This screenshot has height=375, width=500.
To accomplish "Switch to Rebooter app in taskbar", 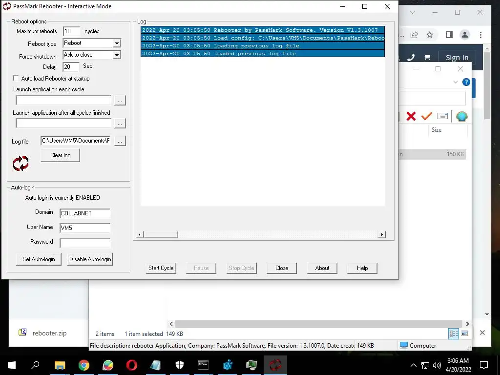I will (x=275, y=365).
